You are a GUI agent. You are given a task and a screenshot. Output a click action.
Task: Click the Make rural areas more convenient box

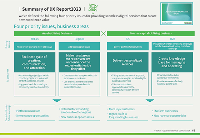(x=79, y=62)
